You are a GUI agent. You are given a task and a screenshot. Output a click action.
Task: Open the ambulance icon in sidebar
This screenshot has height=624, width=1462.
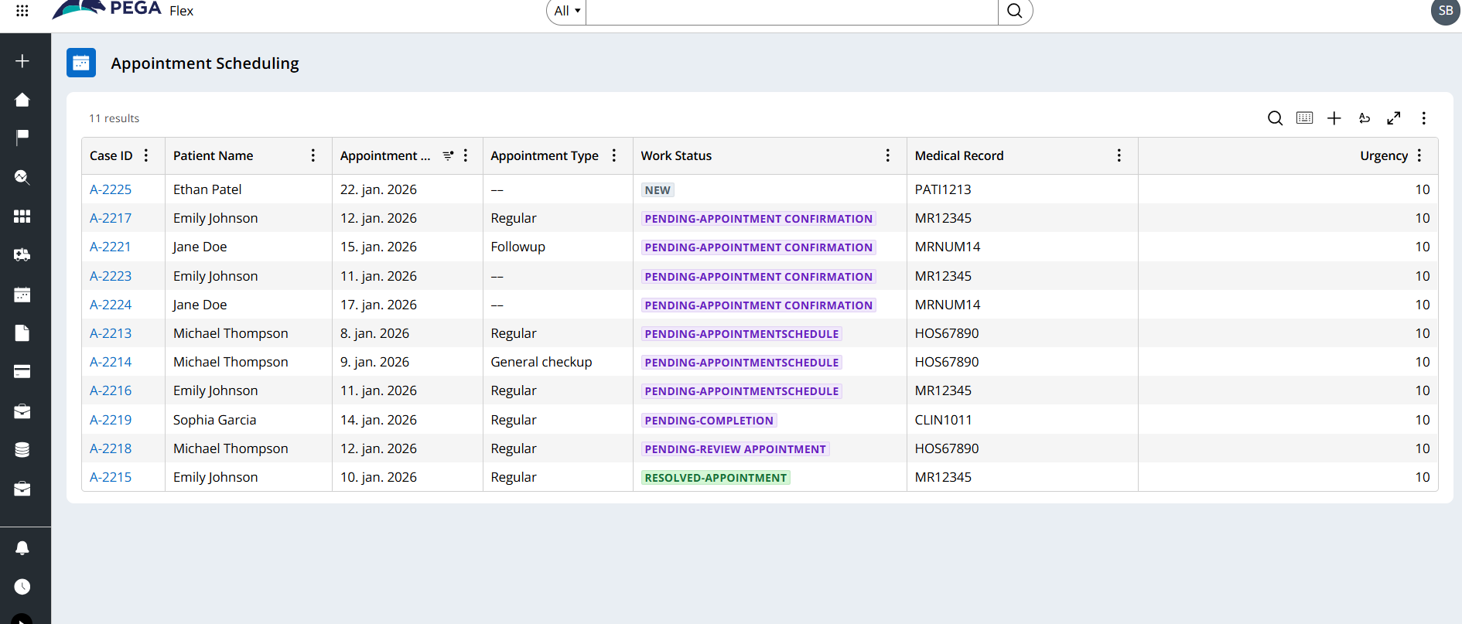22,255
